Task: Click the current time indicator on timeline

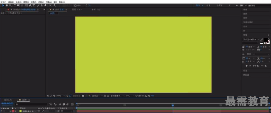Action: pyautogui.click(x=173, y=105)
